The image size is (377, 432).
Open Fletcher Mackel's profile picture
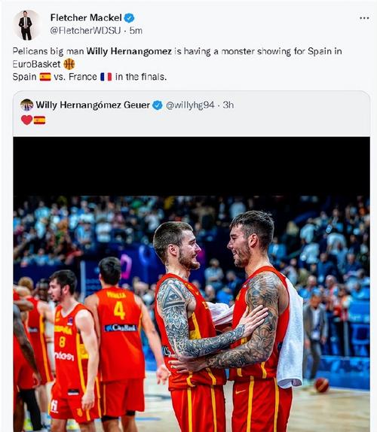(x=26, y=25)
